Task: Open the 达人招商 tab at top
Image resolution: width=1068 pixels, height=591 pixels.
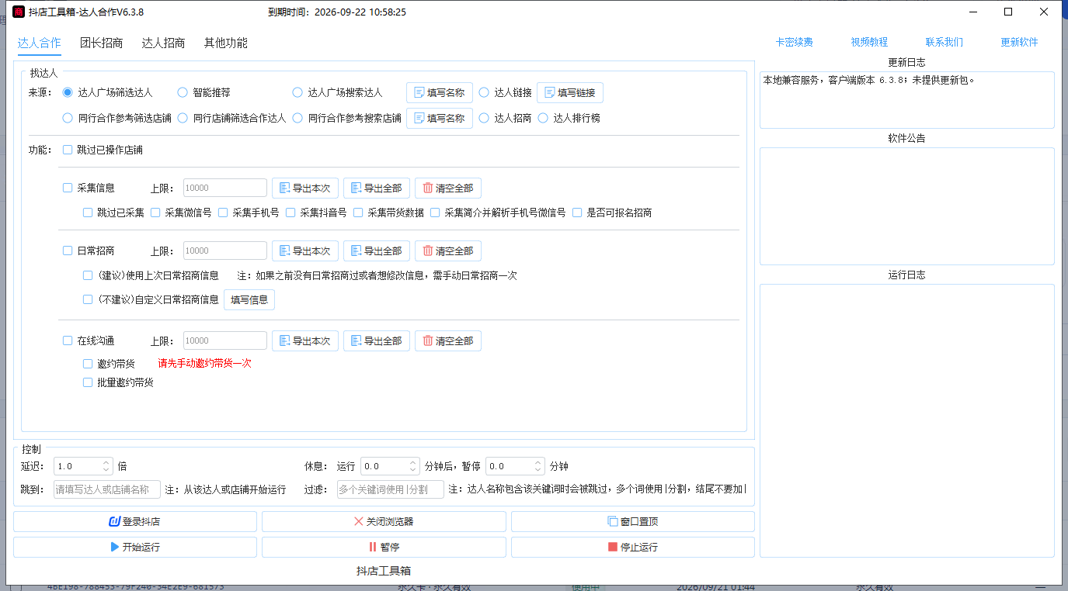Action: 163,43
